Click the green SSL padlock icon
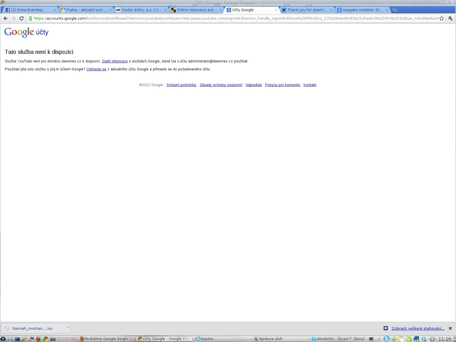This screenshot has width=456, height=342. [x=30, y=18]
